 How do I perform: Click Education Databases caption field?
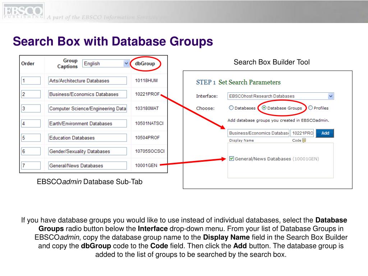[87, 138]
